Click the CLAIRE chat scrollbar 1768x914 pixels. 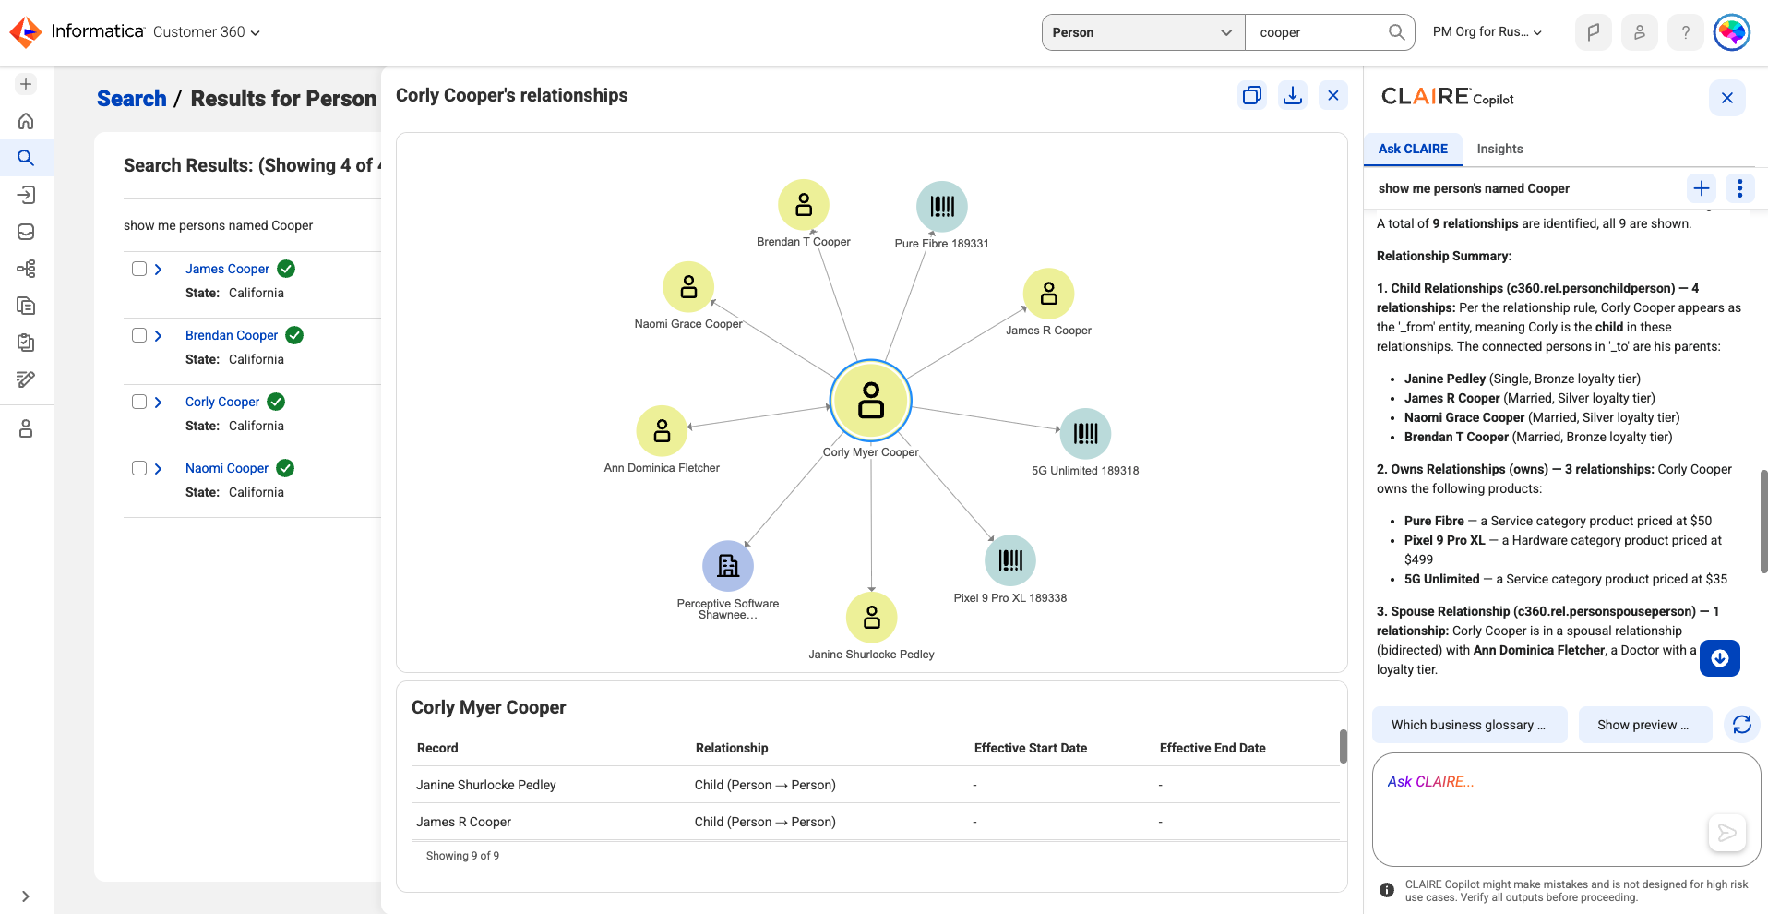coord(1763,521)
